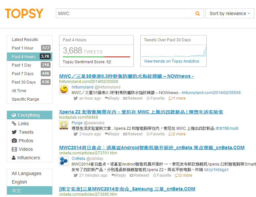This screenshot has height=197, width=256.
Task: Expand '2 more' on CnBeta tweet
Action: click(x=183, y=175)
